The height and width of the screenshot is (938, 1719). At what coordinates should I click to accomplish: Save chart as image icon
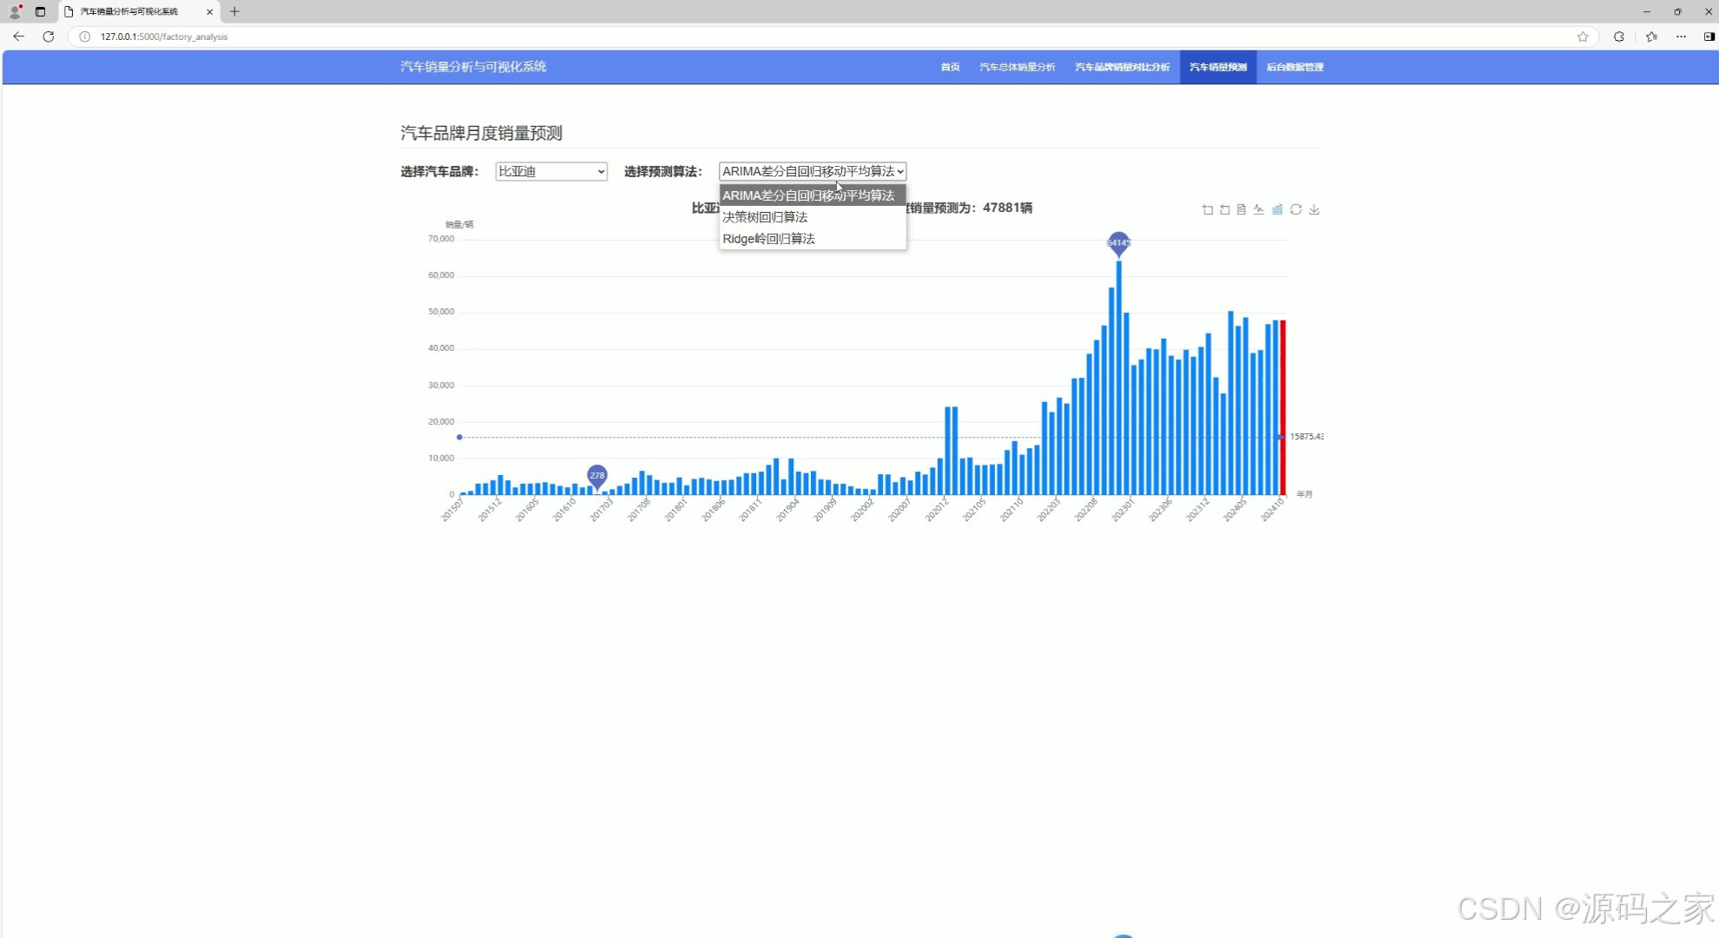pyautogui.click(x=1314, y=209)
